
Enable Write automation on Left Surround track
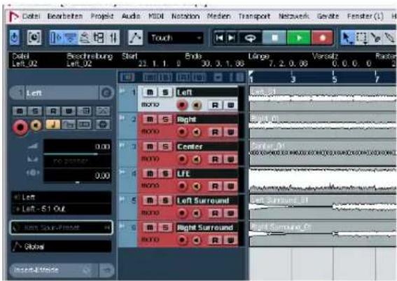pos(230,213)
